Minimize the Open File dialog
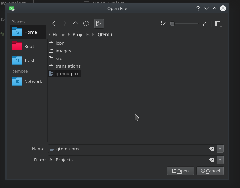This screenshot has height=188, width=240. click(x=206, y=8)
